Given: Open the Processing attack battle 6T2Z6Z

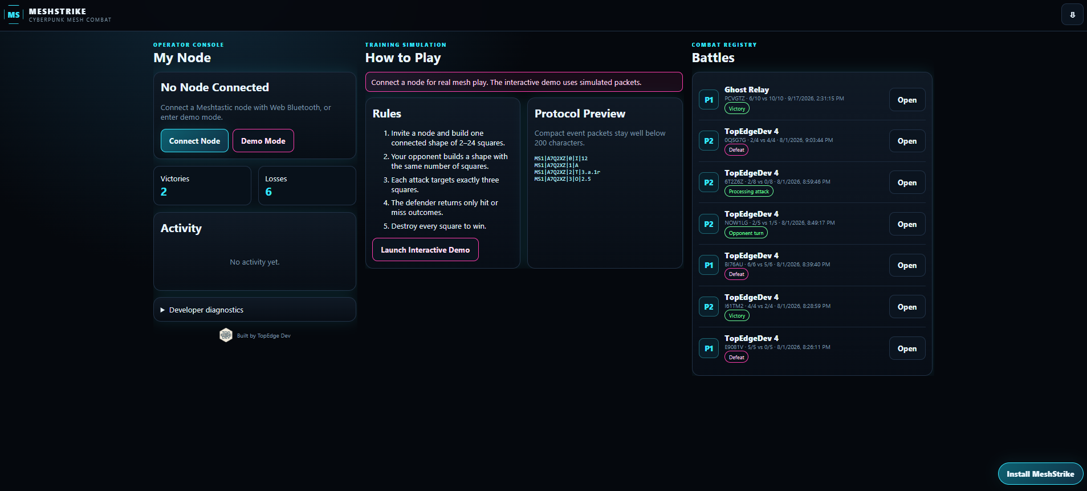Looking at the screenshot, I should pos(907,182).
